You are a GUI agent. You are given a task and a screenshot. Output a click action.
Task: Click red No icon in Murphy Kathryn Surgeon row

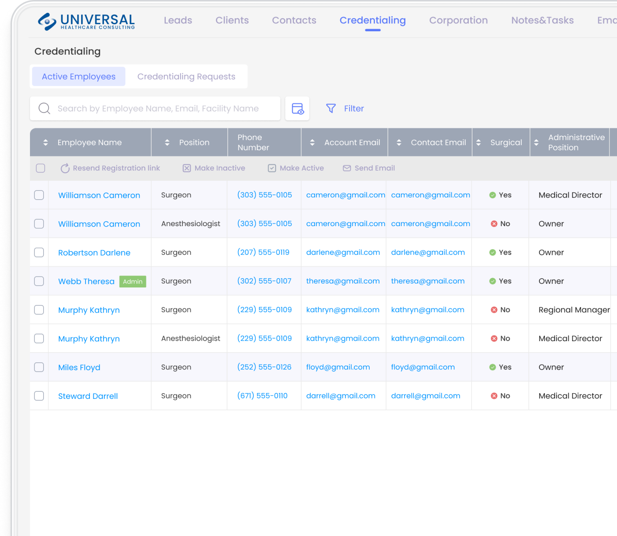tap(494, 310)
